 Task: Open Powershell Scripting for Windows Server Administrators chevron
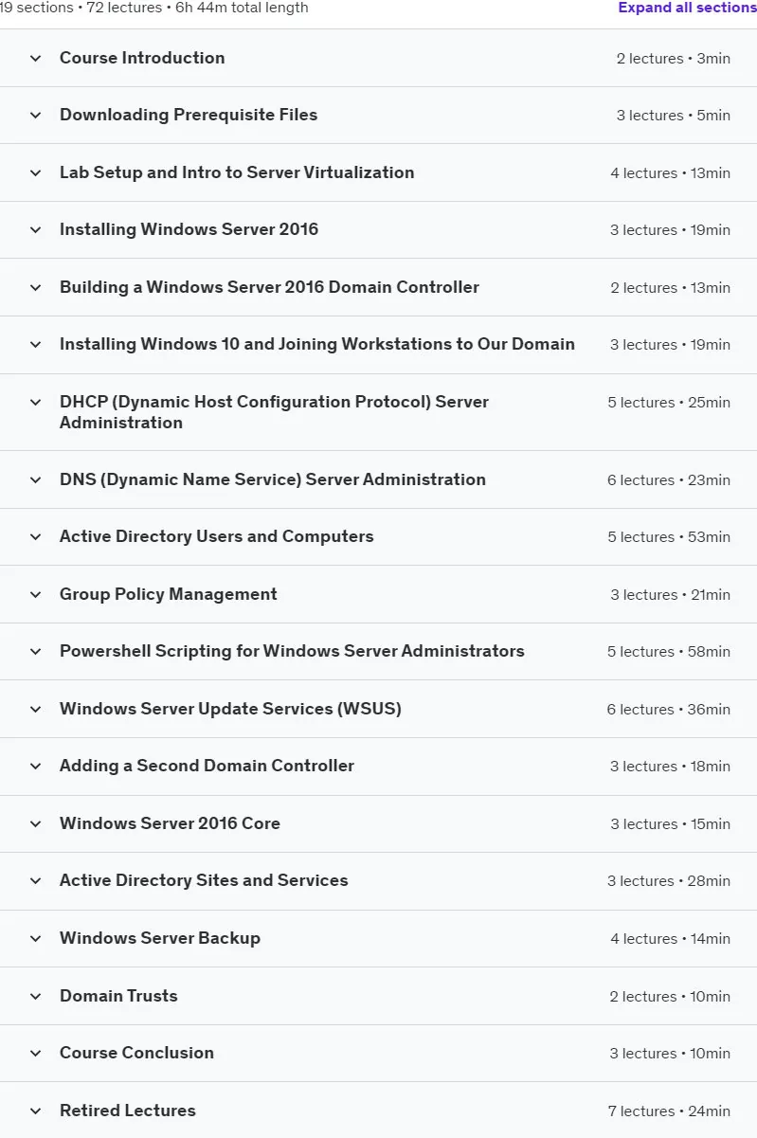(x=36, y=651)
